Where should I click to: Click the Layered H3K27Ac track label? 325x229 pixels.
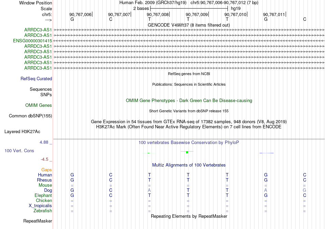[22, 132]
